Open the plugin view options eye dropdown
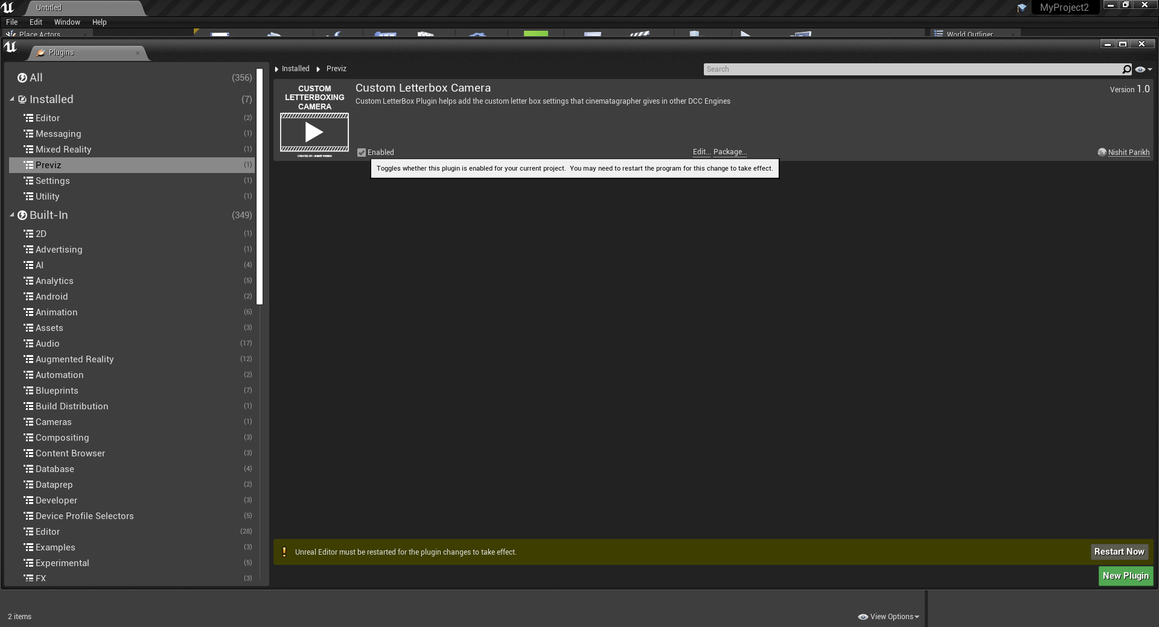This screenshot has height=627, width=1159. tap(1143, 69)
